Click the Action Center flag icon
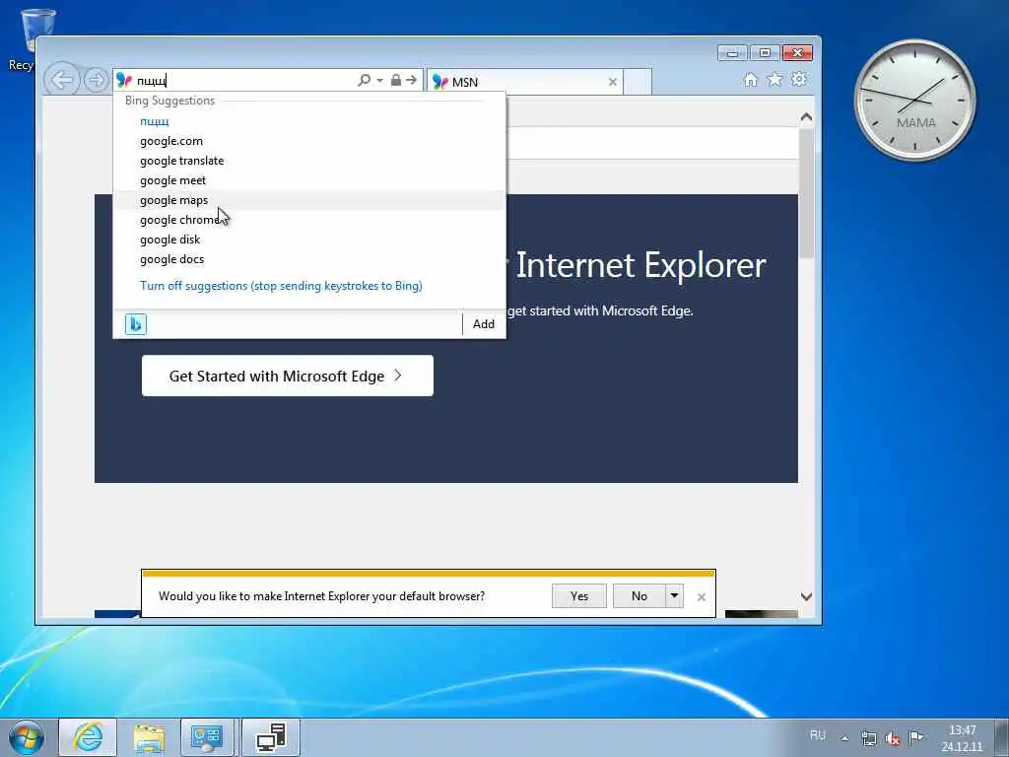Viewport: 1009px width, 757px height. point(915,737)
